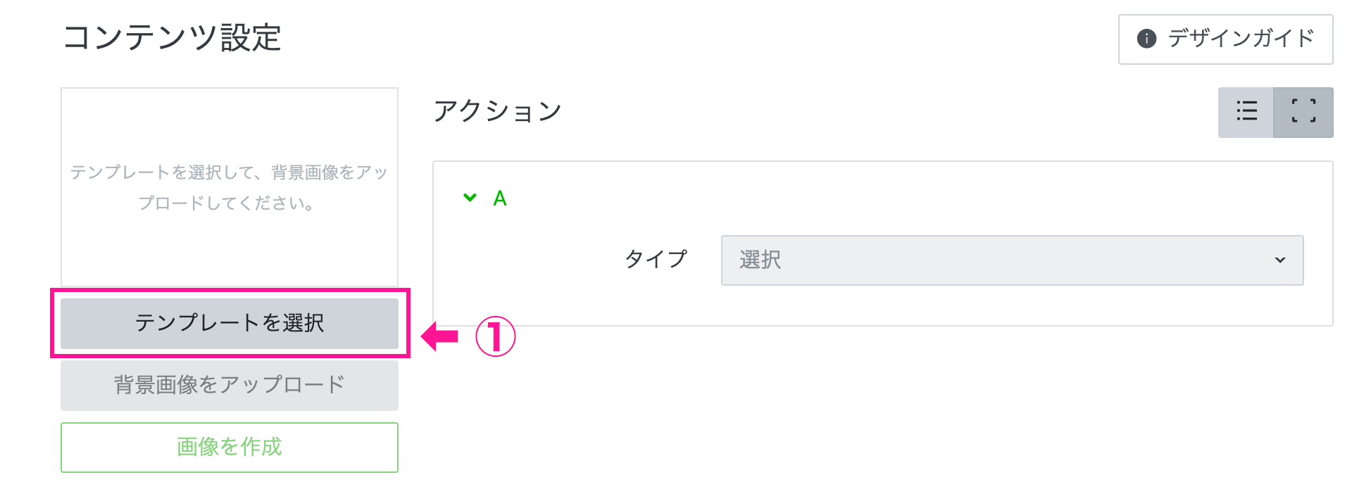Click the コンテンツ設定 title
Screen dimensions: 1352x494
coord(173,37)
